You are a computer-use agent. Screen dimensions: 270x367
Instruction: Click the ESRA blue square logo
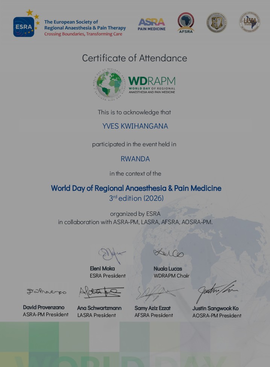pos(24,27)
